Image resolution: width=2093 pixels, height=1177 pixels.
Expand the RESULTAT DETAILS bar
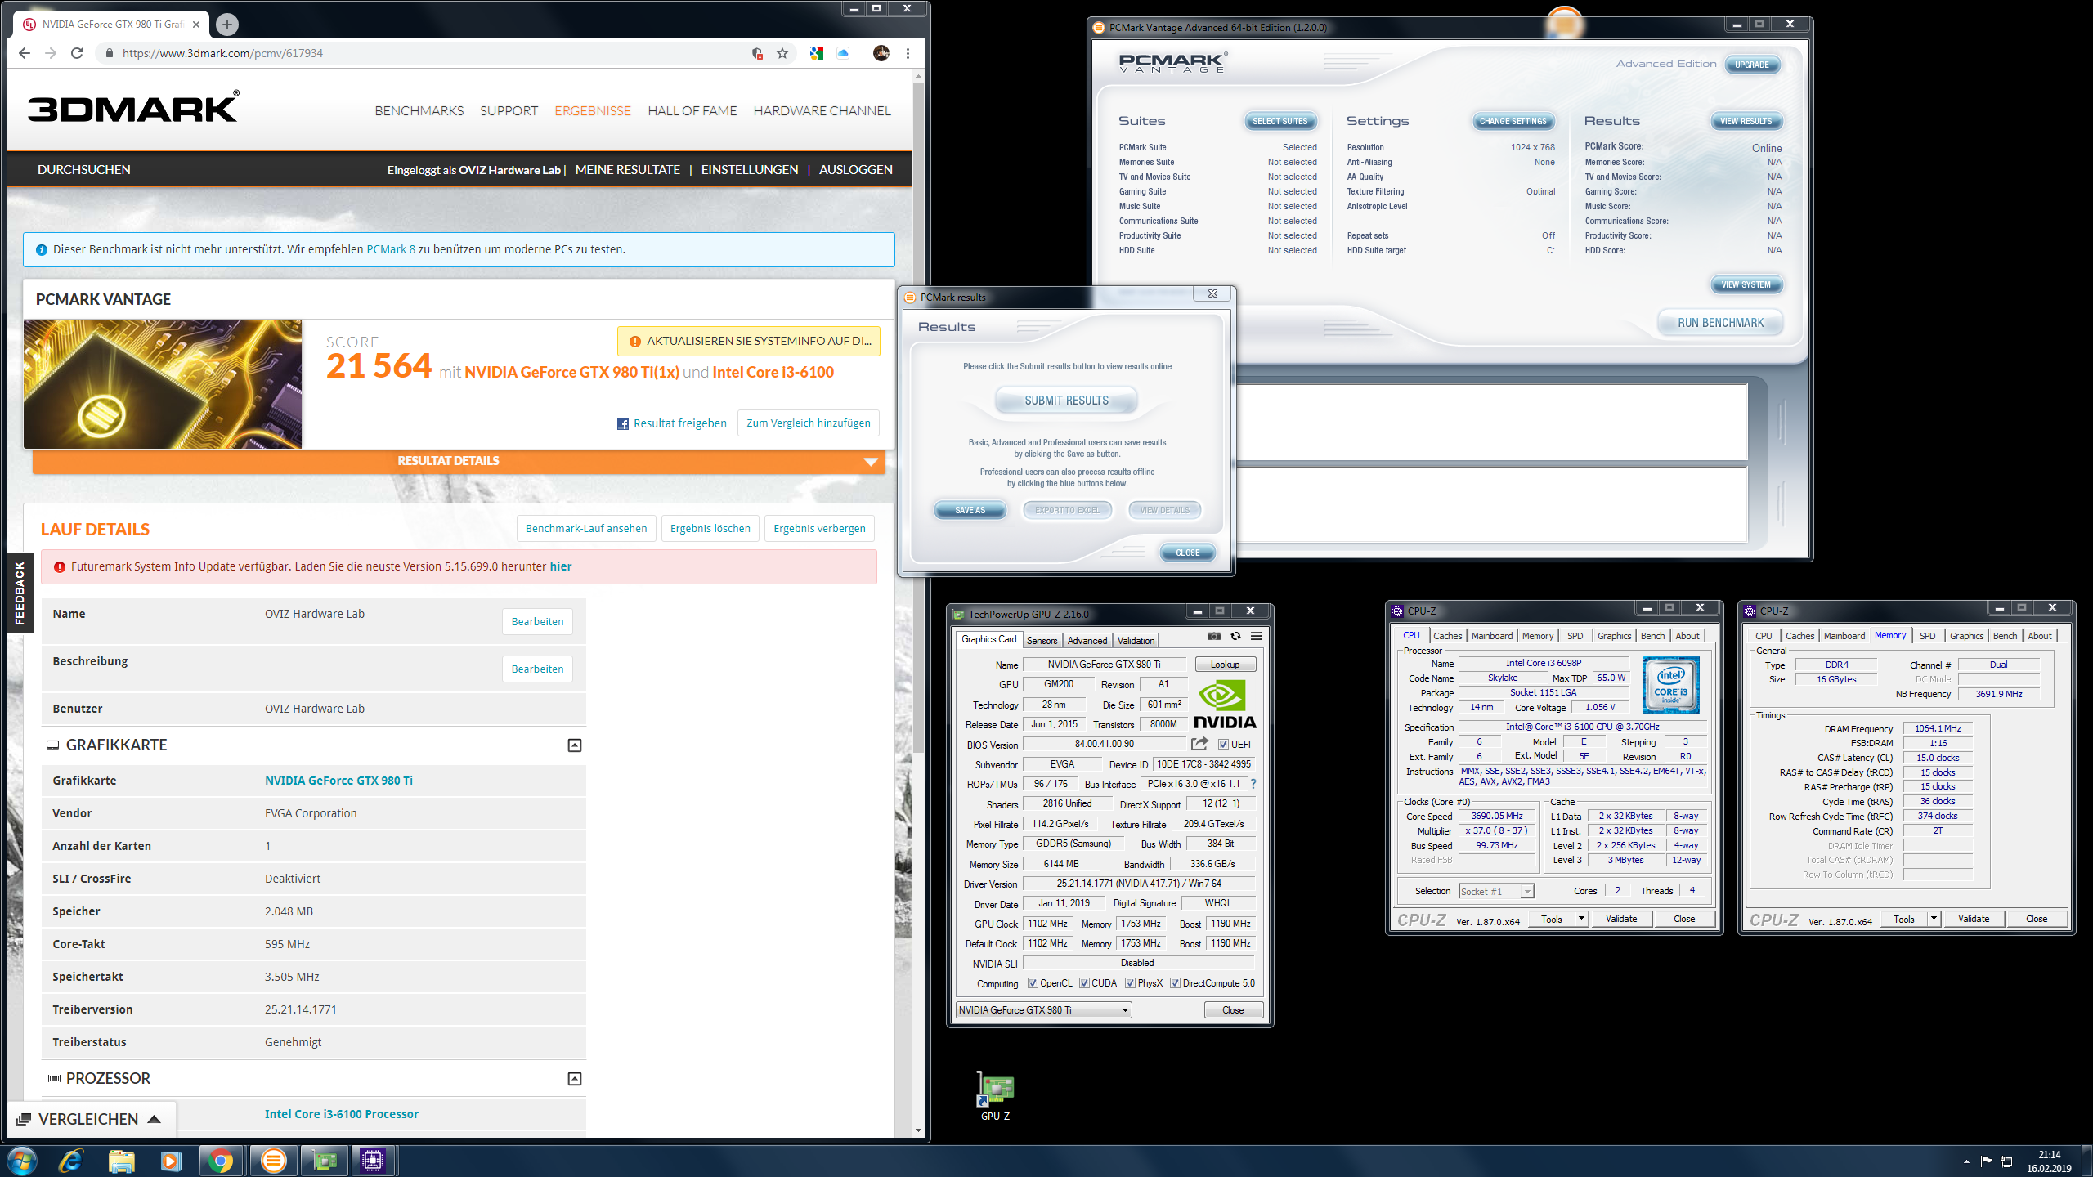459,461
